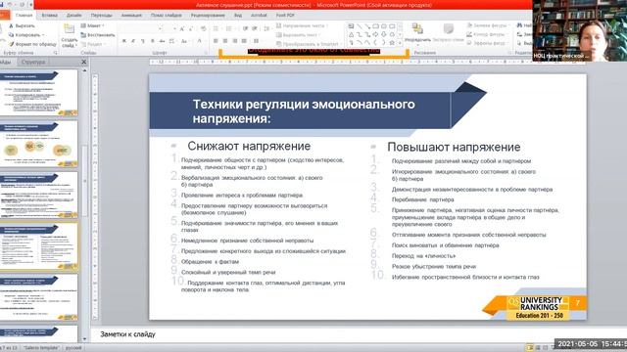Click the 'русский' language status bar entry
Viewport: 627px width, 352px height.
pyautogui.click(x=73, y=348)
